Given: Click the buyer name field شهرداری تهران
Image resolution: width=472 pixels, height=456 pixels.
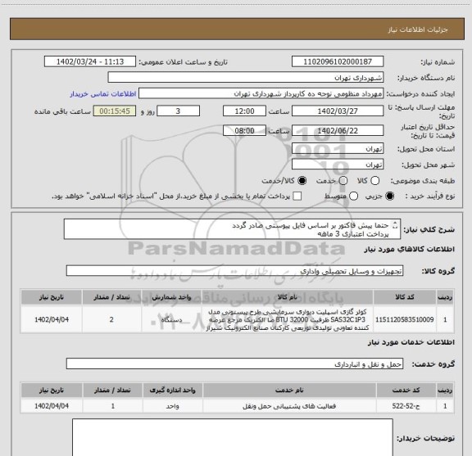Looking at the screenshot, I should (x=246, y=78).
